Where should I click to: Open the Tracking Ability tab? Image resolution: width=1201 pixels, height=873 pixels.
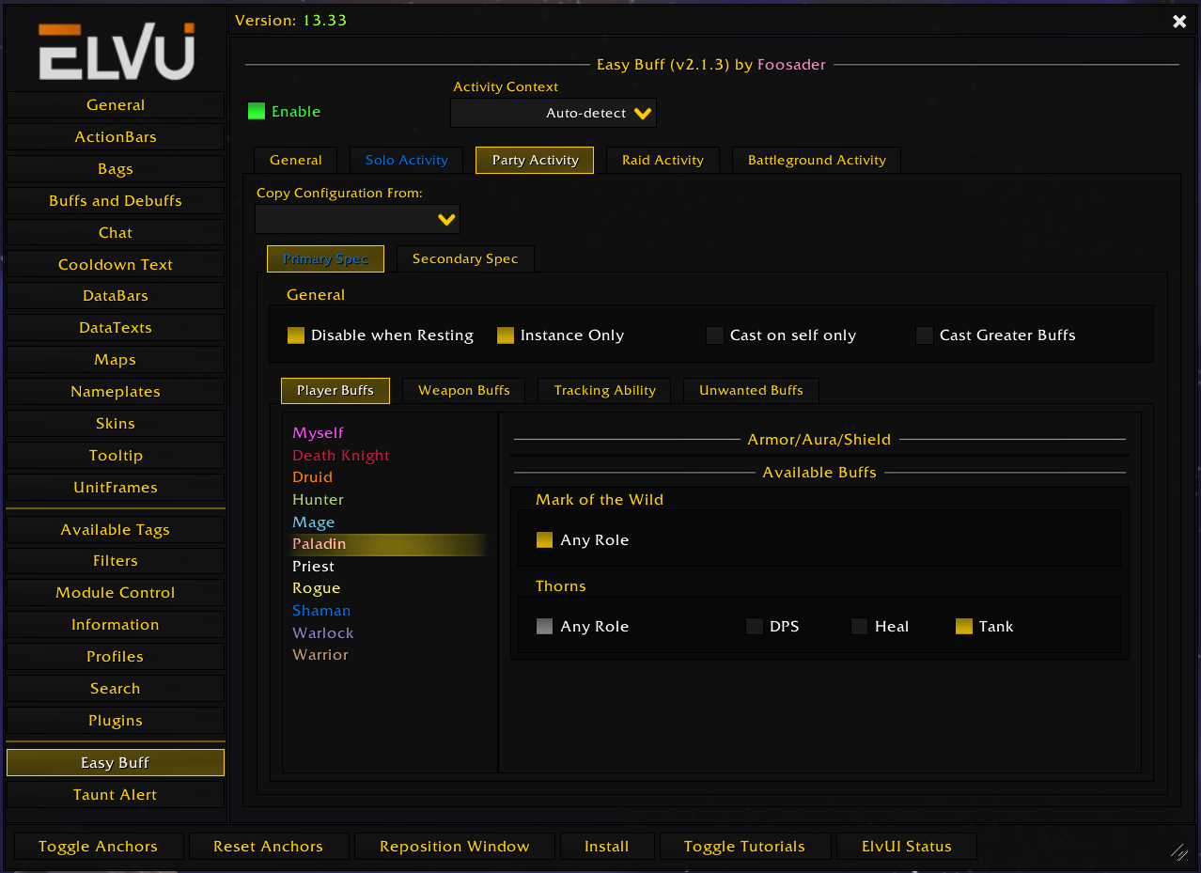coord(605,390)
